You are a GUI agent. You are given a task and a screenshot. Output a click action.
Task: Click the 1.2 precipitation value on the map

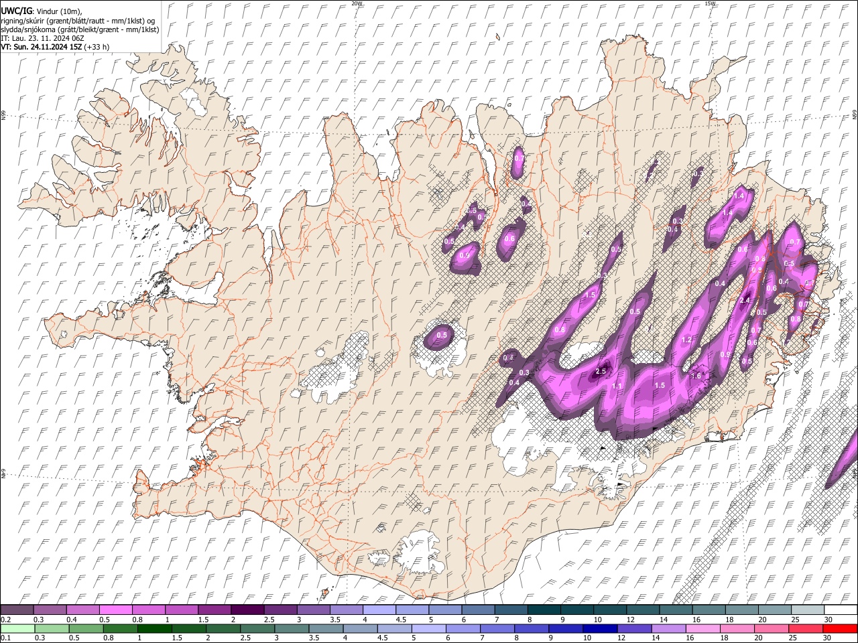(x=686, y=340)
